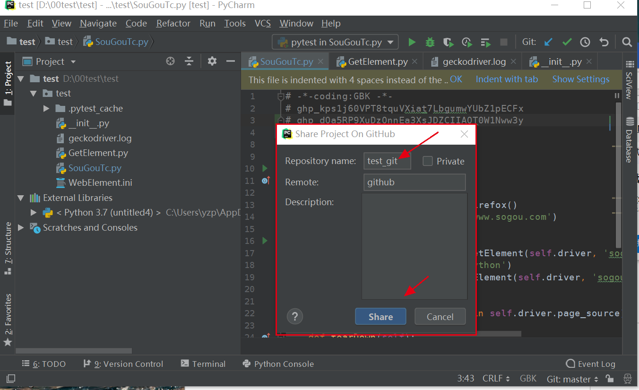
Task: Start debugging with the bug icon
Action: [x=430, y=42]
